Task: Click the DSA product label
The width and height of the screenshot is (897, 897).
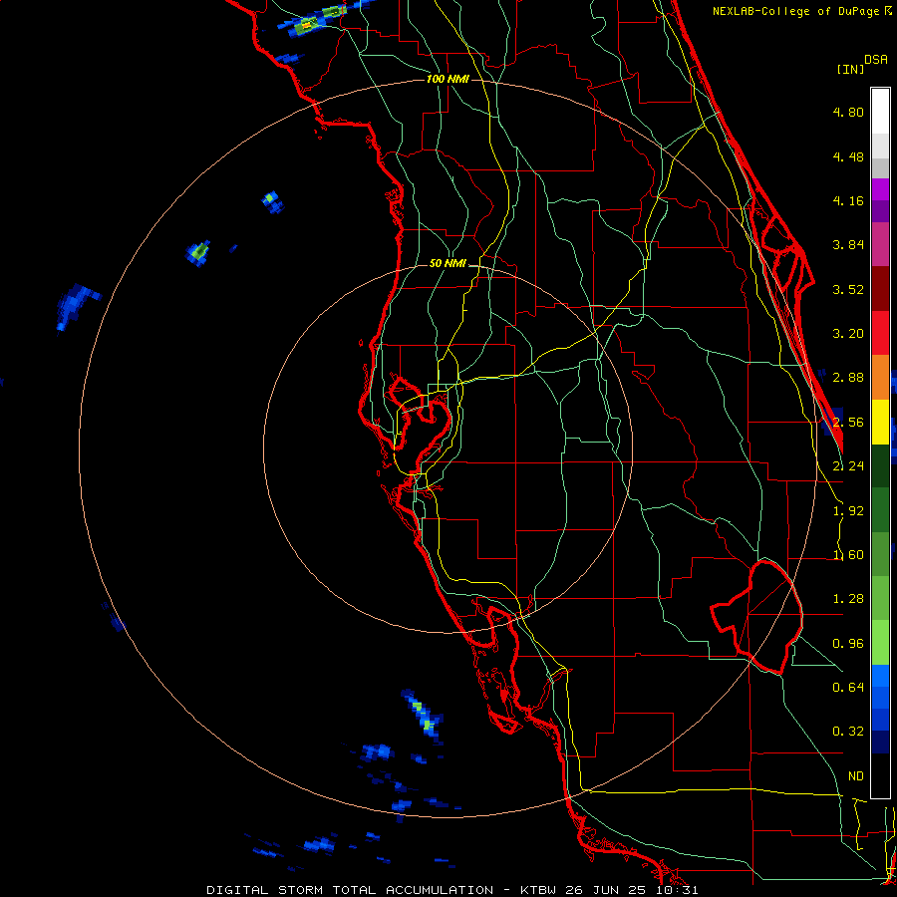Action: point(876,60)
